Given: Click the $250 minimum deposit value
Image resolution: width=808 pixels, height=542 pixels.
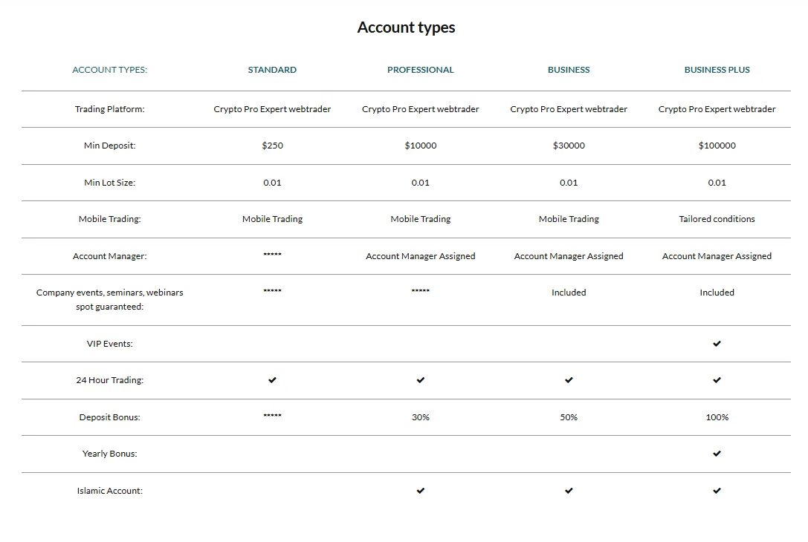Looking at the screenshot, I should pos(272,146).
